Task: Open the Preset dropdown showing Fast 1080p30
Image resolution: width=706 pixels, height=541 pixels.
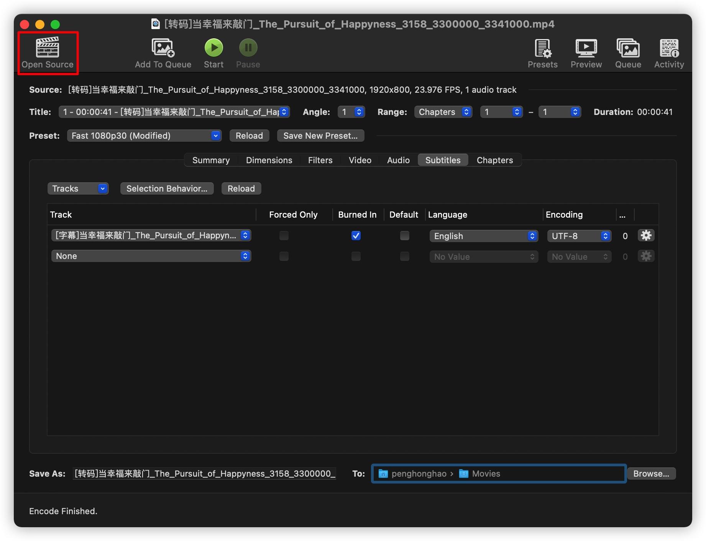Action: (x=144, y=136)
